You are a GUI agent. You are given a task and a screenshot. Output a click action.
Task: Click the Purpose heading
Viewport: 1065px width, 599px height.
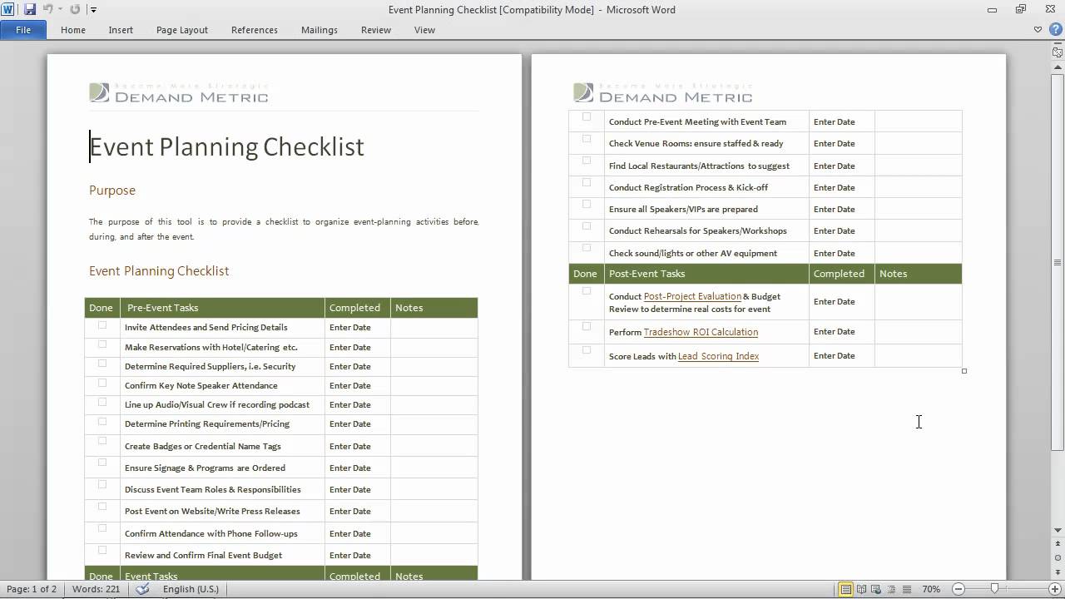[112, 191]
